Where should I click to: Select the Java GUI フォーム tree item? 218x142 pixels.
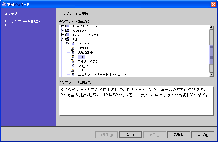(x=85, y=26)
